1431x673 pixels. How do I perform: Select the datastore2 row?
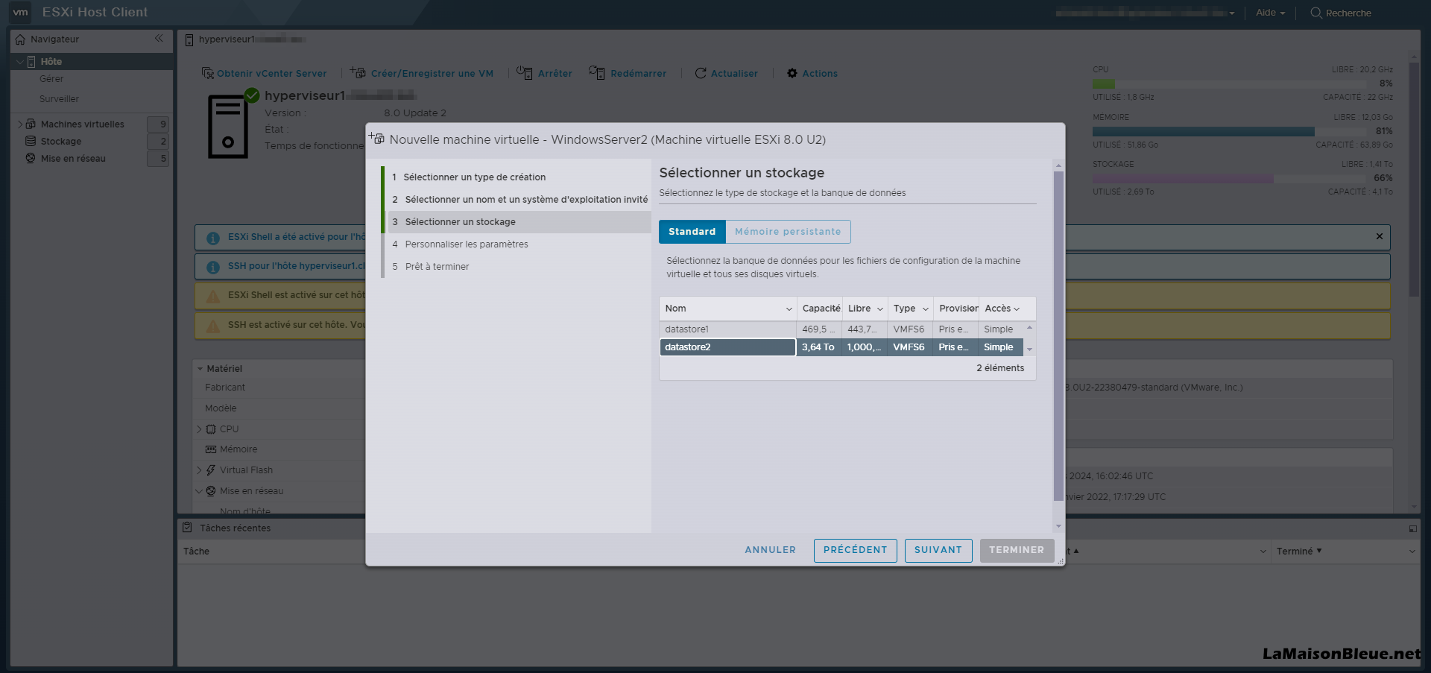841,347
